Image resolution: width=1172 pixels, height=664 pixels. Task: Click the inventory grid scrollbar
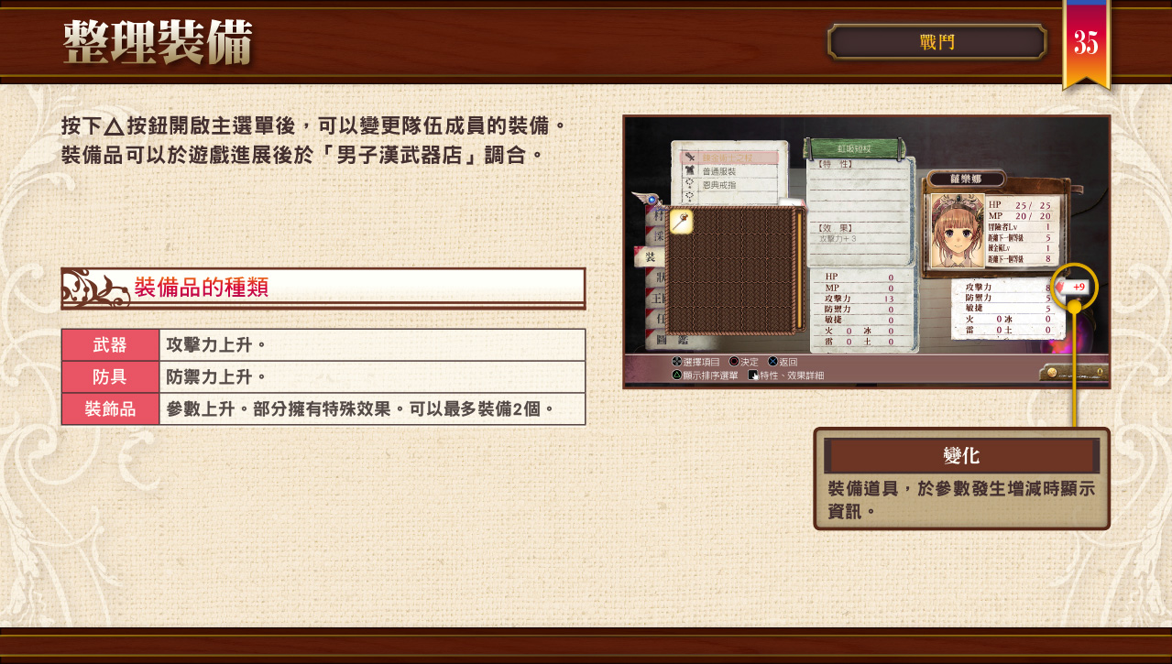click(797, 270)
